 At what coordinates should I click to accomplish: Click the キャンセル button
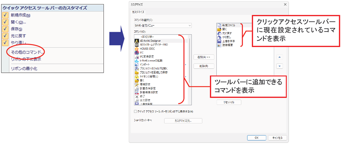click(278, 138)
